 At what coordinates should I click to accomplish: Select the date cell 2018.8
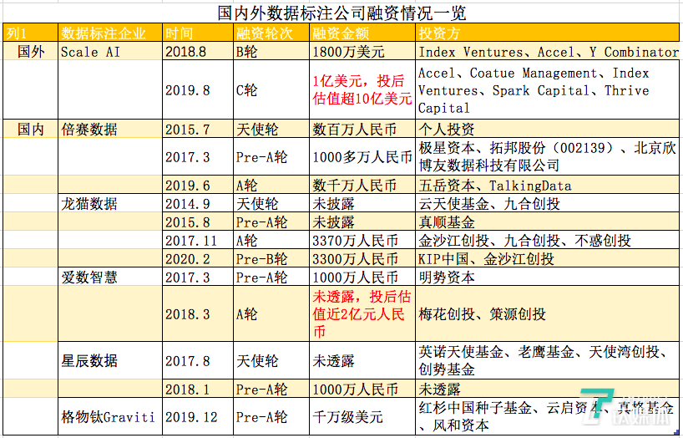tap(198, 51)
